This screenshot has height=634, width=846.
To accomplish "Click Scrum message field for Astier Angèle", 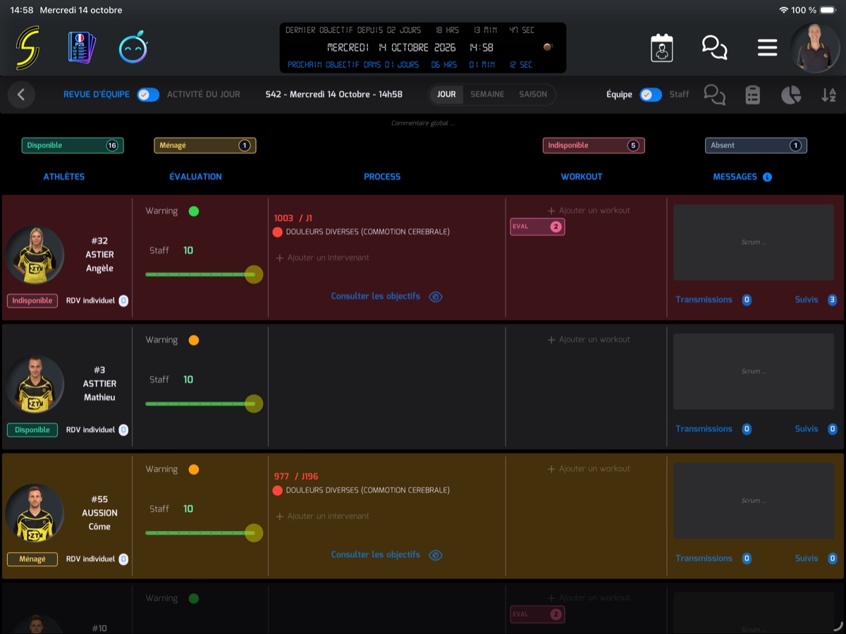I will coord(754,243).
